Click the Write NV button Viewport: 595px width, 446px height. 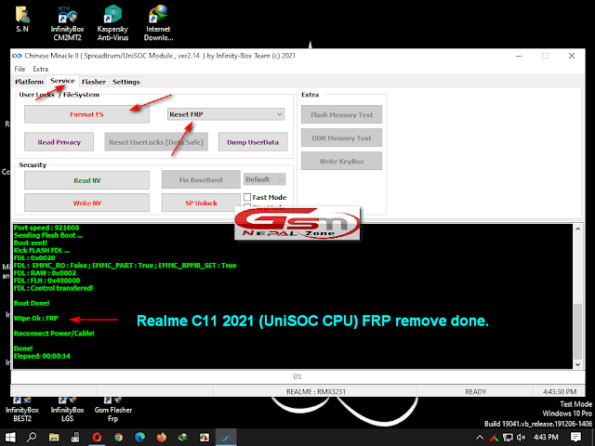[x=86, y=203]
